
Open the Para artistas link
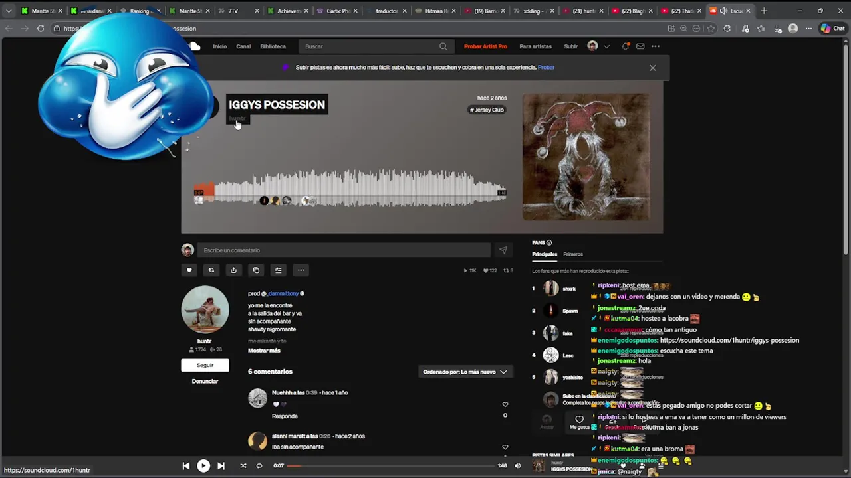pos(536,46)
